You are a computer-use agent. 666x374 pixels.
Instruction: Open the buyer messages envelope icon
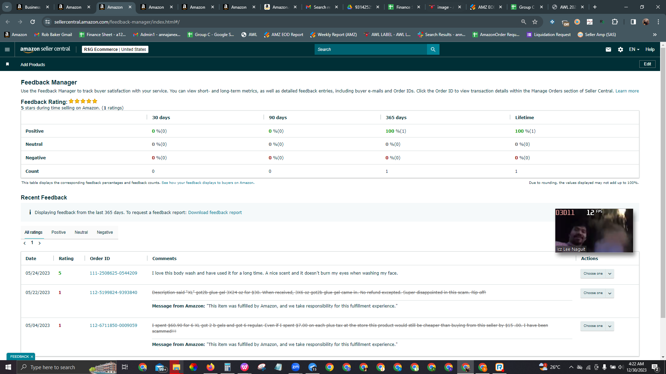point(608,50)
